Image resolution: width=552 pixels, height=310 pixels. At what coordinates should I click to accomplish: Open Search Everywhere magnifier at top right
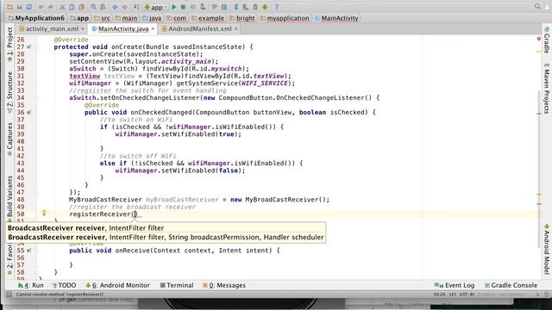pyautogui.click(x=537, y=6)
